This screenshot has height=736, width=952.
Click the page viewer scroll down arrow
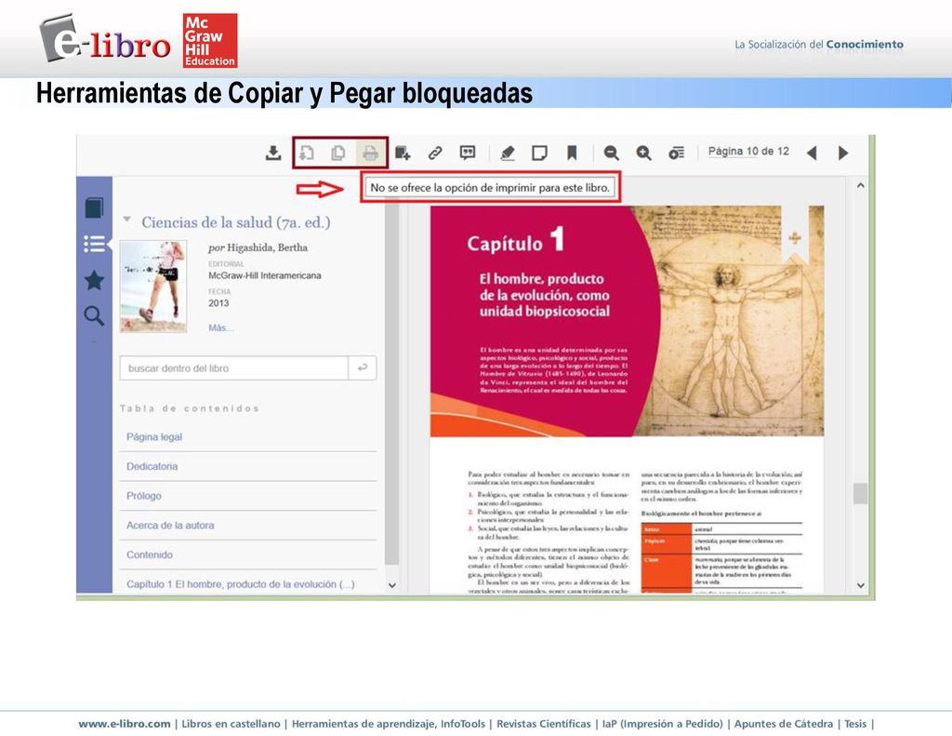click(x=860, y=585)
